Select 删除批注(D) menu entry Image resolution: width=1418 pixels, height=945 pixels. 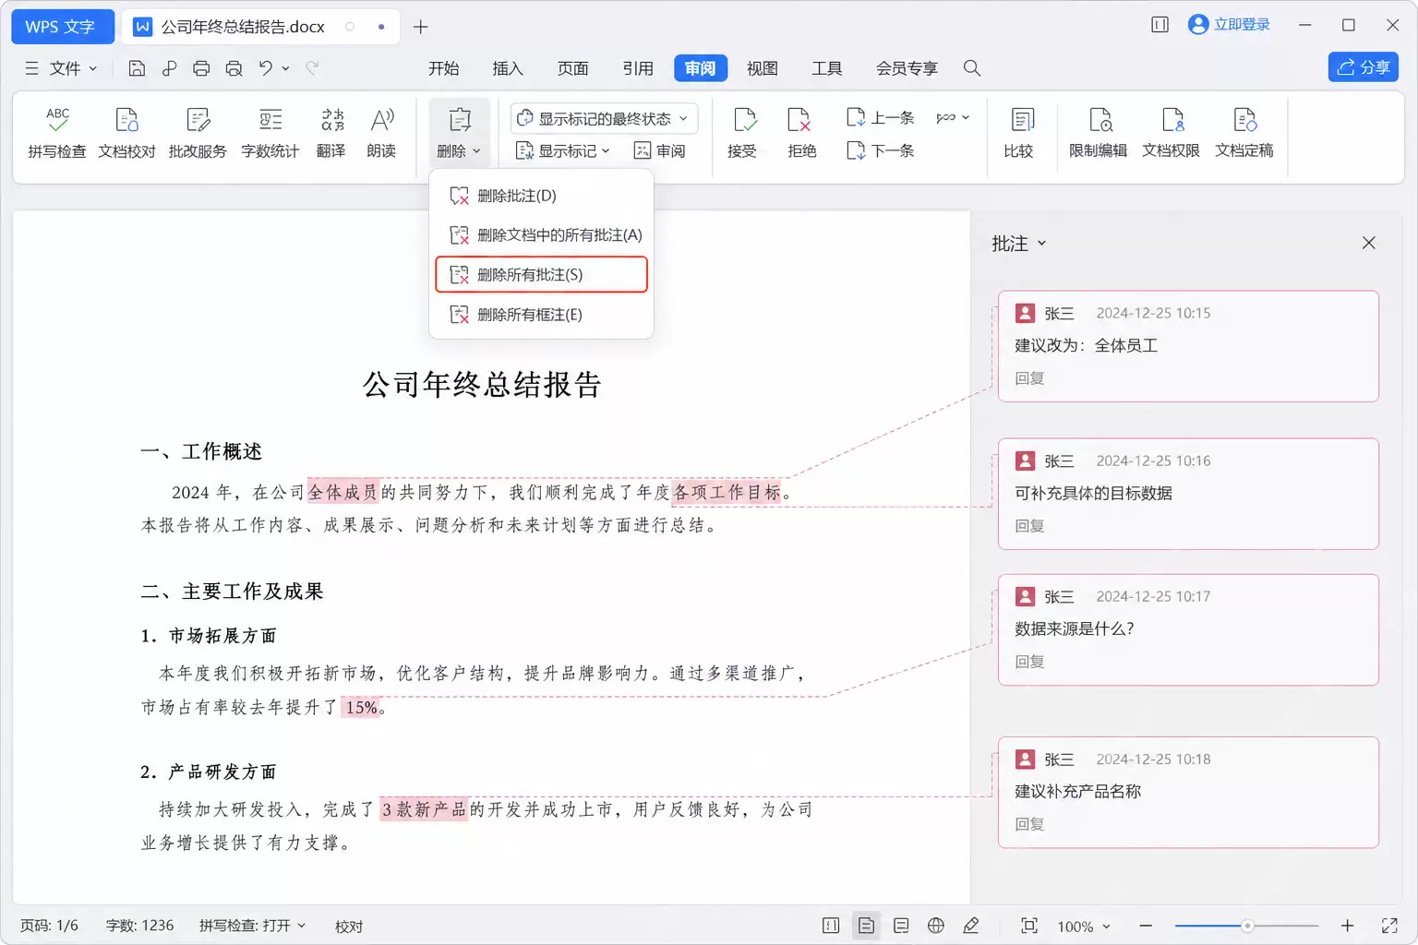tap(541, 196)
